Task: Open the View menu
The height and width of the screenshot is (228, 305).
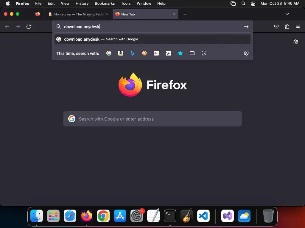Action: pyautogui.click(x=65, y=3)
